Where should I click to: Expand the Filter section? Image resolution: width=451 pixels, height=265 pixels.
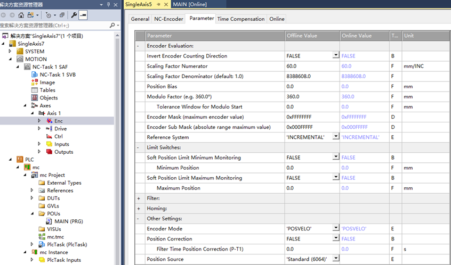point(139,198)
